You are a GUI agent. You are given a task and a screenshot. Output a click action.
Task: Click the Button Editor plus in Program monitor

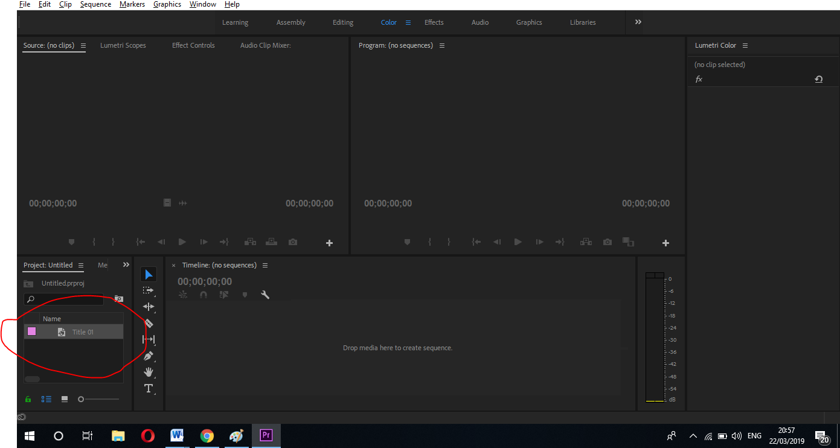[x=665, y=243]
